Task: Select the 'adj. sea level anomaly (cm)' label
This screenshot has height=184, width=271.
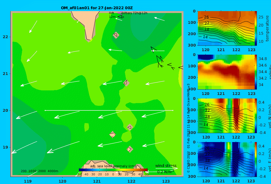Action: (x=113, y=166)
